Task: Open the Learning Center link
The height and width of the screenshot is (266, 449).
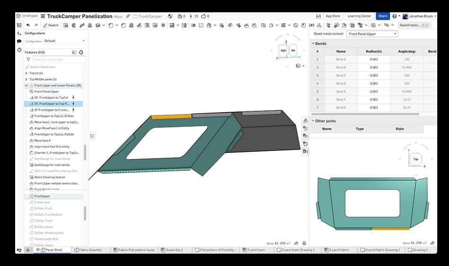Action: [x=359, y=16]
